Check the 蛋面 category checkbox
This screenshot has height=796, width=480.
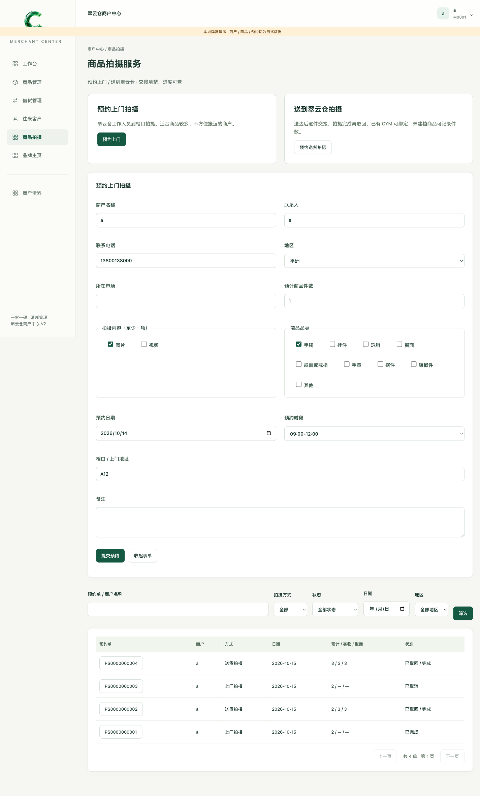[x=399, y=344]
